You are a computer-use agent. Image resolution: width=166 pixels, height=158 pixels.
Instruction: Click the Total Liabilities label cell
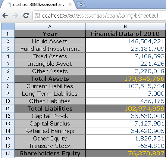coord(50,109)
